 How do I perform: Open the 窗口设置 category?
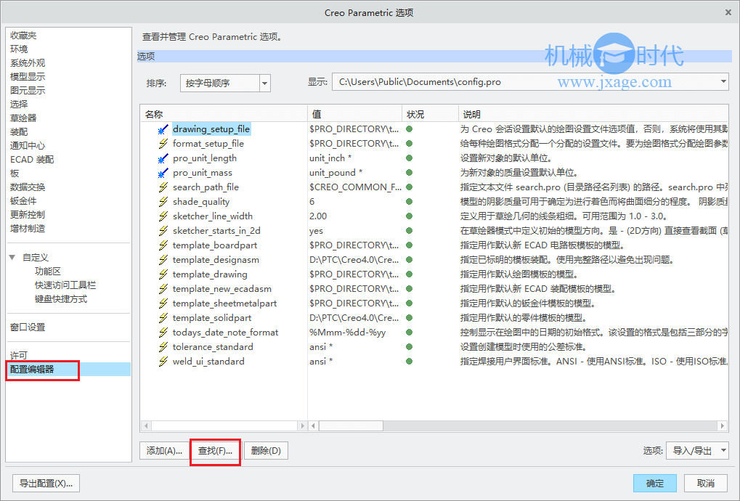click(28, 327)
